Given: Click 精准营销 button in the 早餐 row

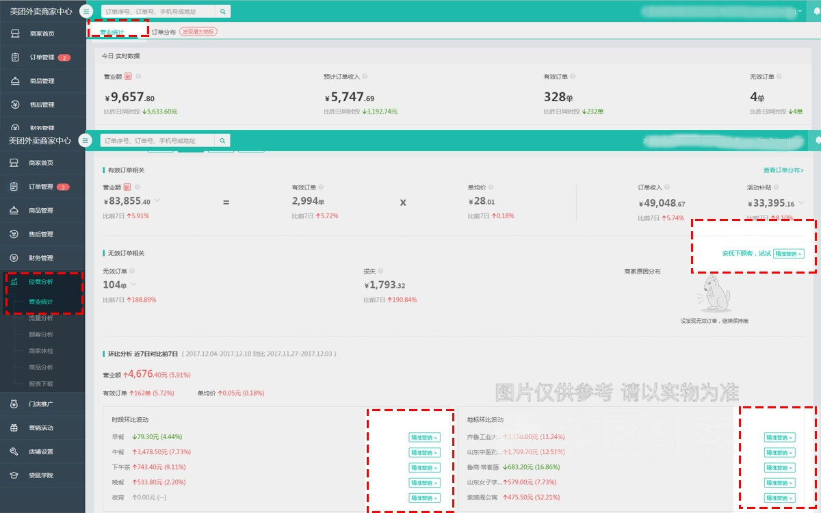Looking at the screenshot, I should (424, 437).
